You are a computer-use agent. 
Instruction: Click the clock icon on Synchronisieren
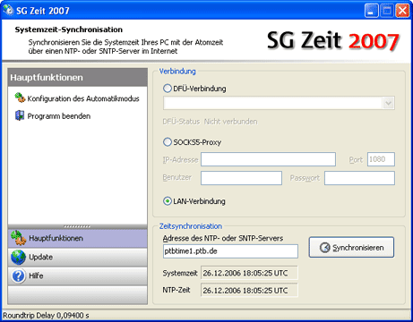pyautogui.click(x=324, y=248)
